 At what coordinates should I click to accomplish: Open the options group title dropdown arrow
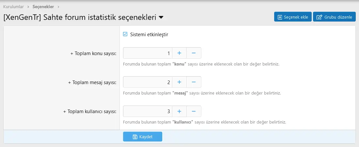coord(161,17)
